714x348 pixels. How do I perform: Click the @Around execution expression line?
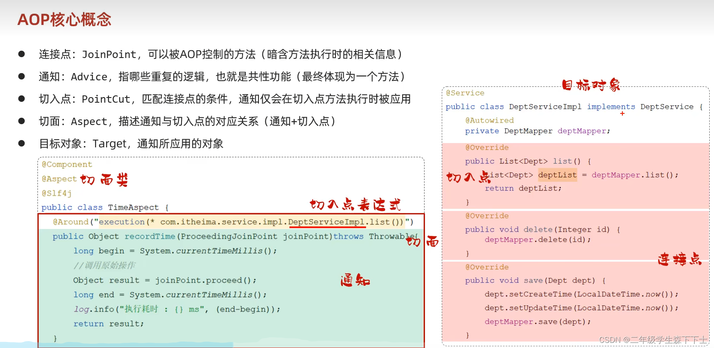pos(233,222)
